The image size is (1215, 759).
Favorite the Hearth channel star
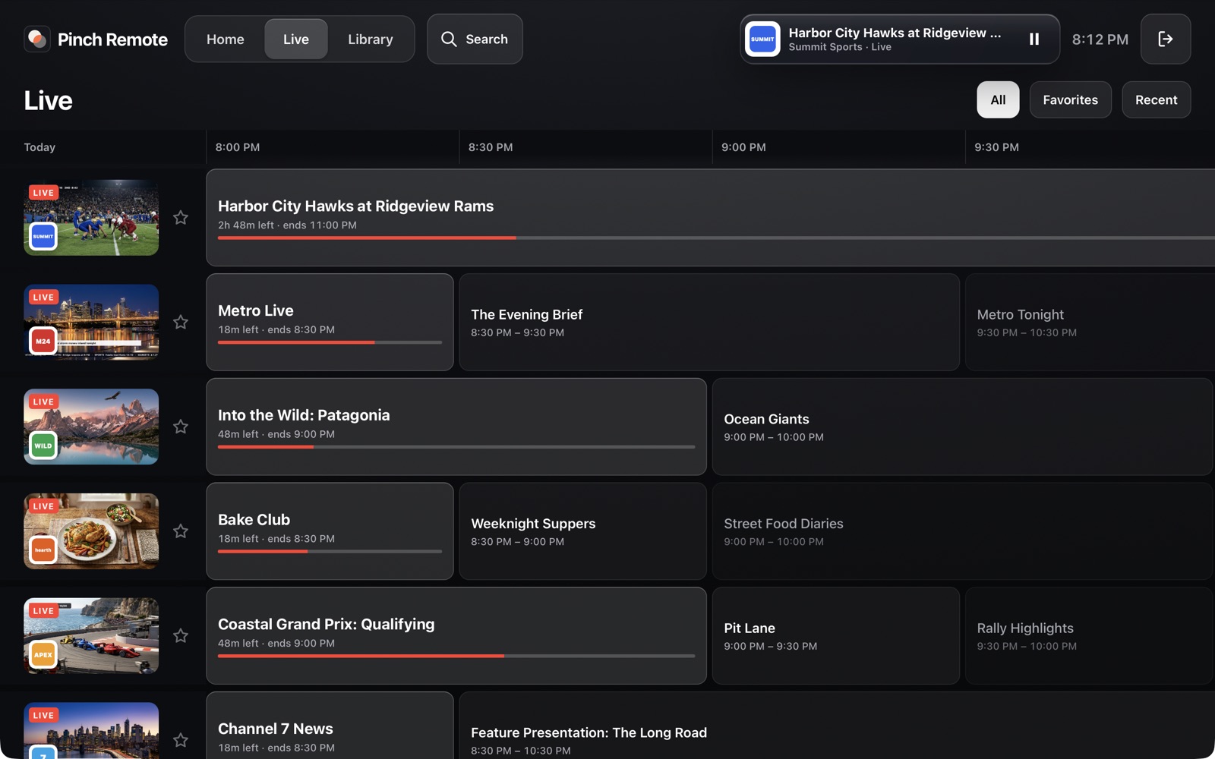[x=181, y=531]
